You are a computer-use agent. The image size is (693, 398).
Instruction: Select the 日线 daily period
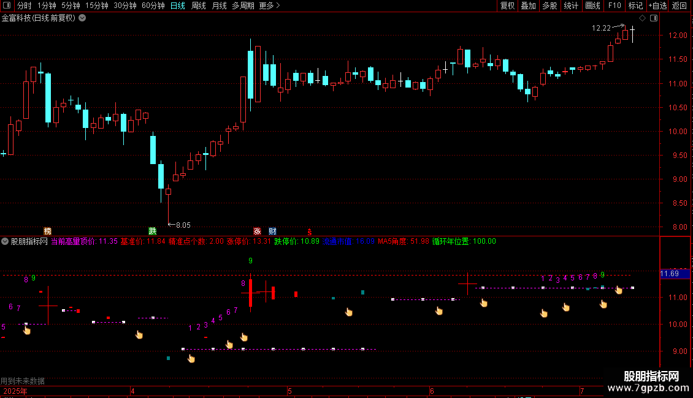click(178, 6)
